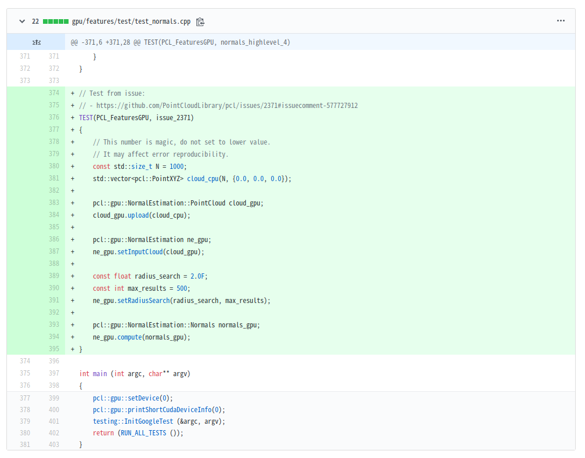This screenshot has height=458, width=585.
Task: Click the changes count 22 label
Action: click(35, 21)
